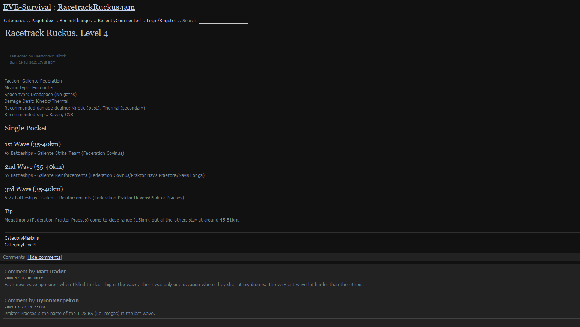Select the 2nd Wave heading
Viewport: 580px width, 327px height.
[34, 167]
